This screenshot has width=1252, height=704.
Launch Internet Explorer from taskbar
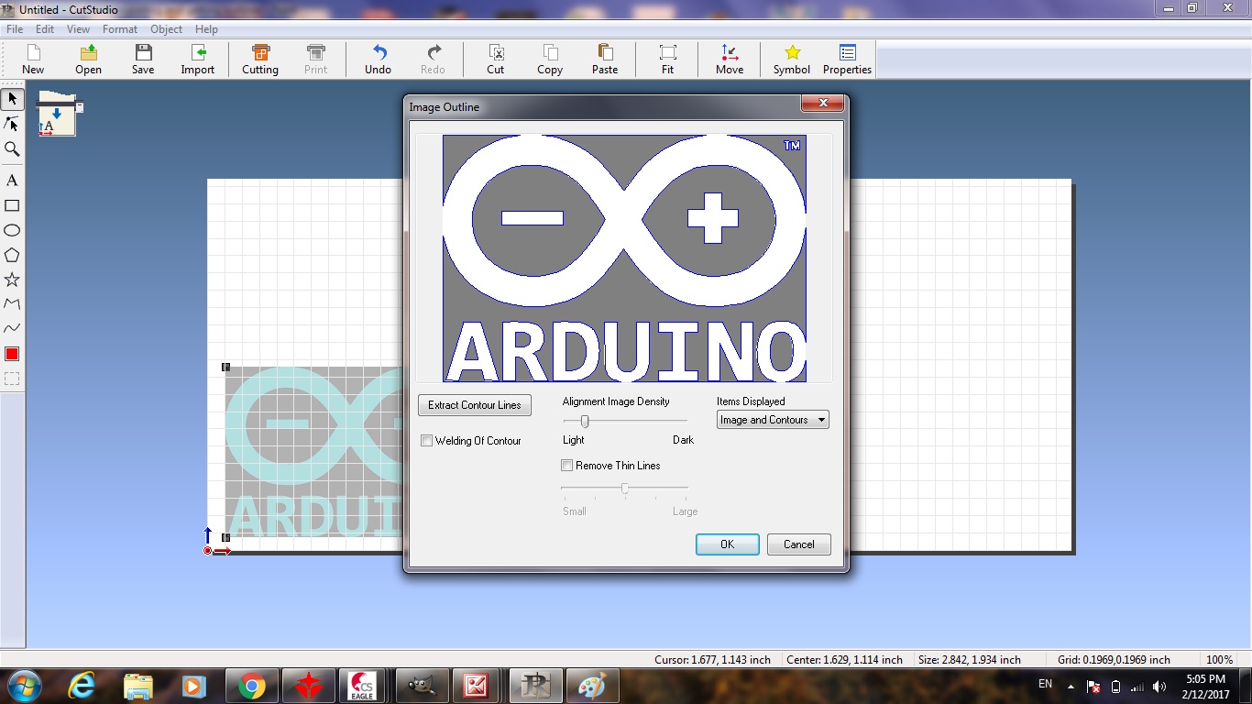point(82,686)
